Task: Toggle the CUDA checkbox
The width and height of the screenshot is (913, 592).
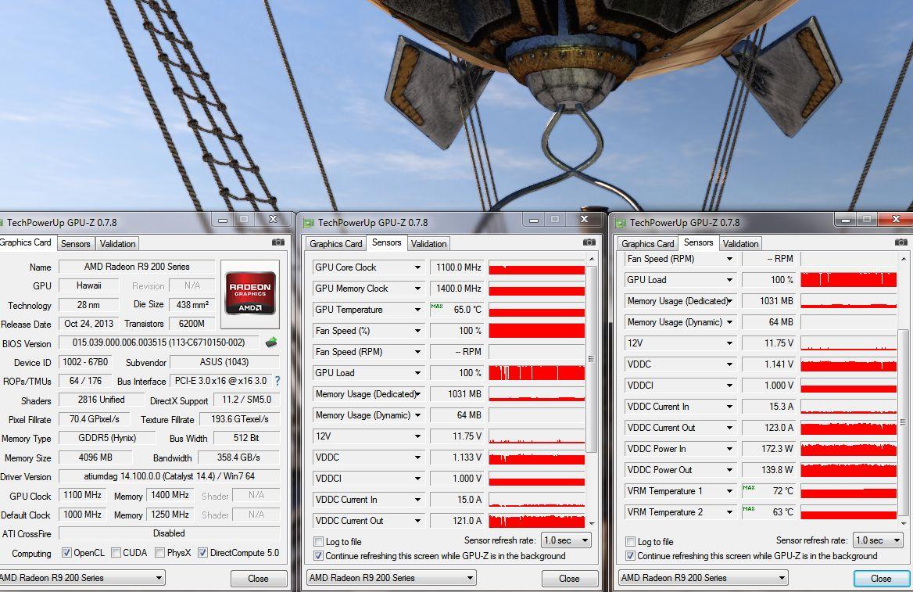Action: click(116, 552)
